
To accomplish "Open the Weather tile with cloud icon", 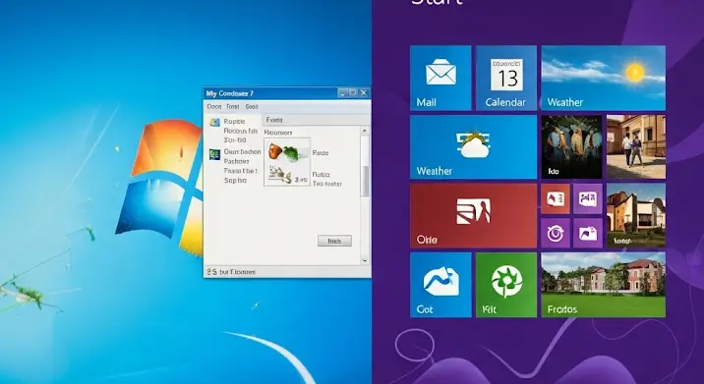I will tap(473, 147).
